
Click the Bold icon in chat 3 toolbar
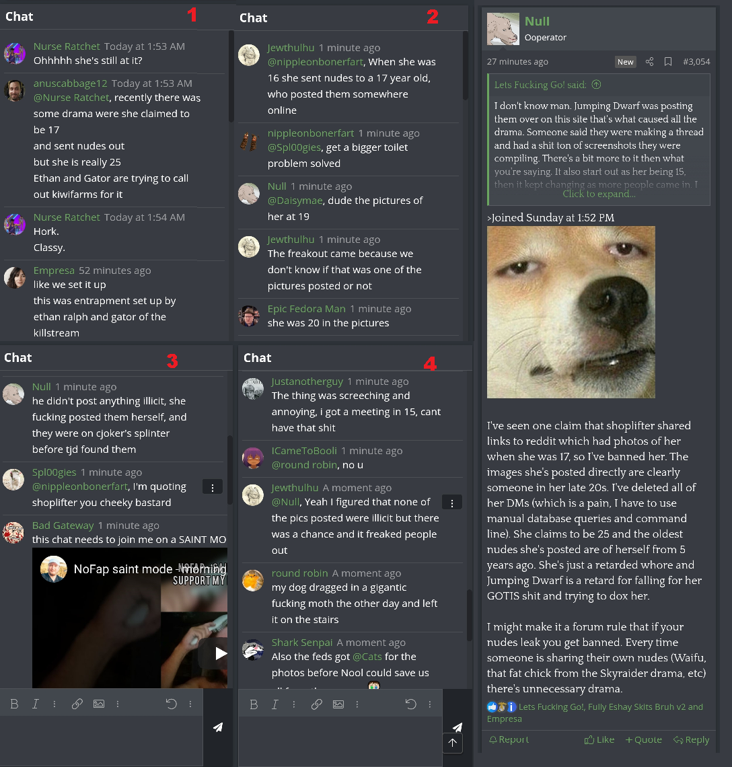point(14,704)
